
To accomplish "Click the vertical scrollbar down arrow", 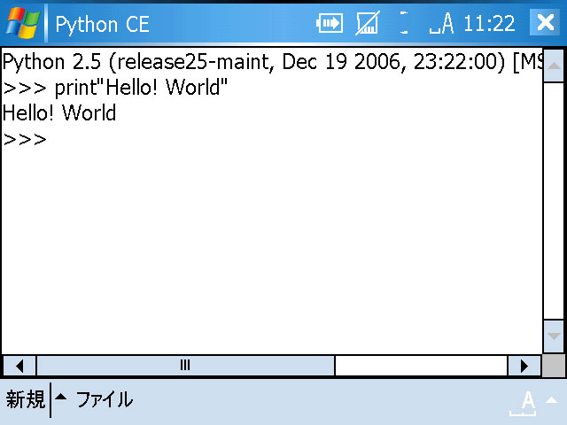I will (554, 336).
